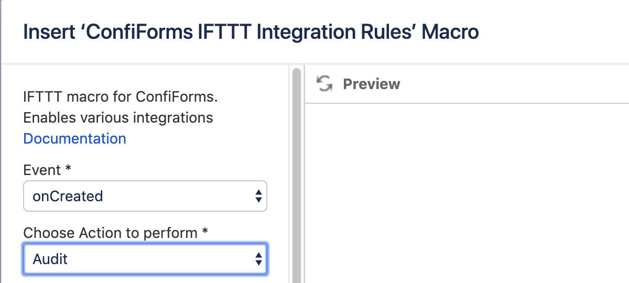Click the macro parameters vertical scrollbar
The image size is (629, 283).
tap(297, 173)
